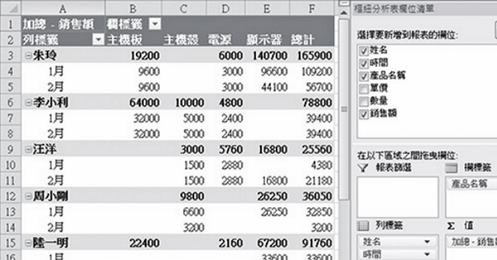
Task: Check the 數量 field checkbox
Action: [x=364, y=101]
